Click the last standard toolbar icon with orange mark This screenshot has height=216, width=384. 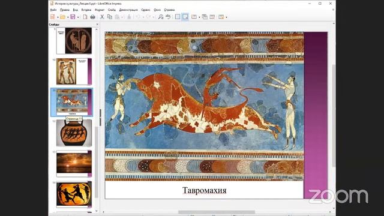tap(221, 17)
